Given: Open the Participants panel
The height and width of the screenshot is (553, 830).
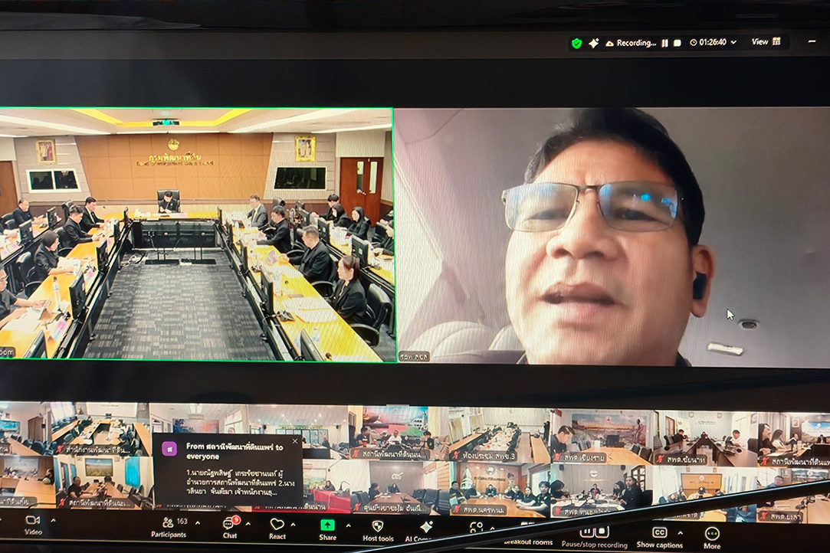Looking at the screenshot, I should pos(169,527).
